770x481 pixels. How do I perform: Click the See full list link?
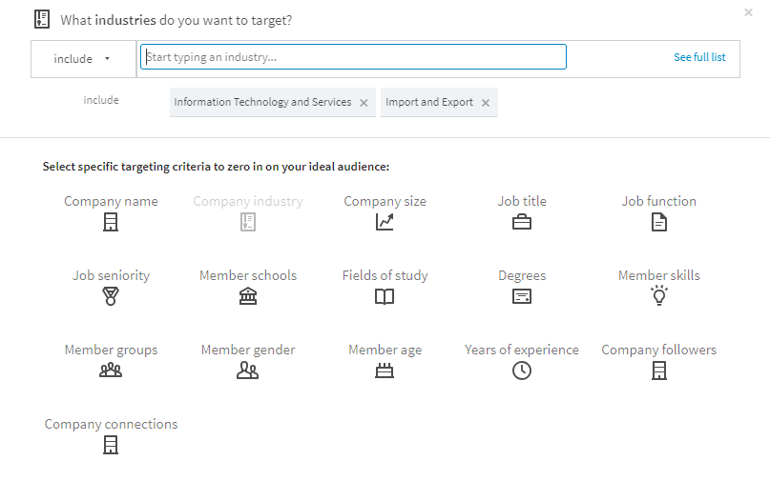pos(699,57)
